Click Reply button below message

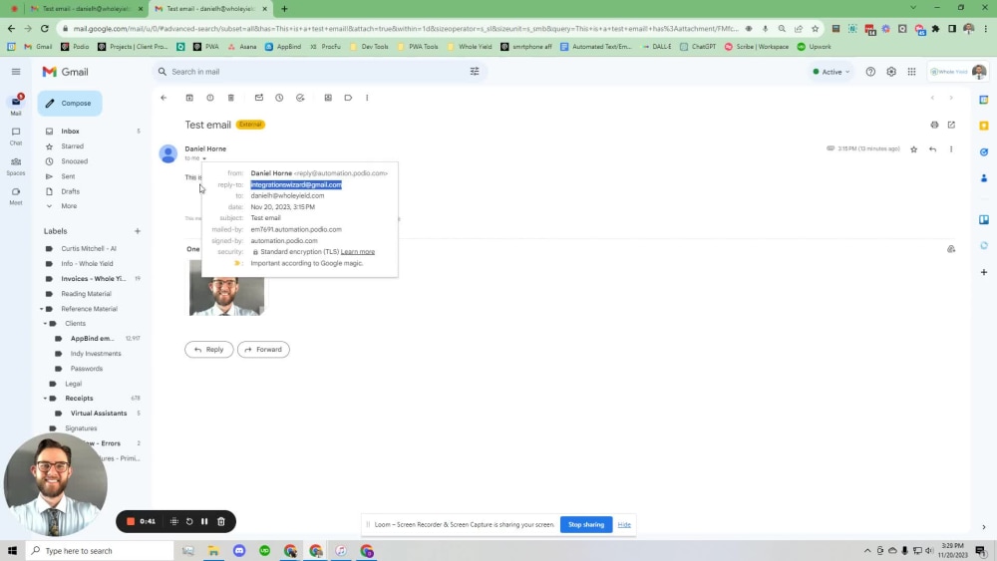209,350
